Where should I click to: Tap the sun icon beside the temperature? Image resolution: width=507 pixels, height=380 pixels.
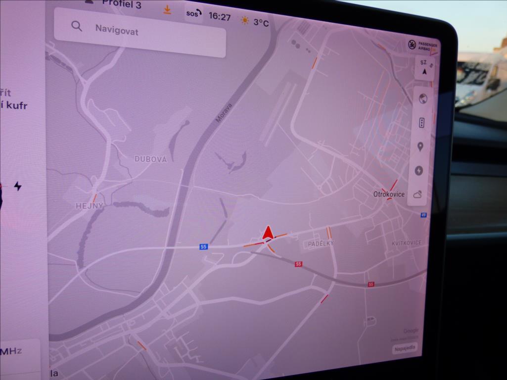point(244,21)
